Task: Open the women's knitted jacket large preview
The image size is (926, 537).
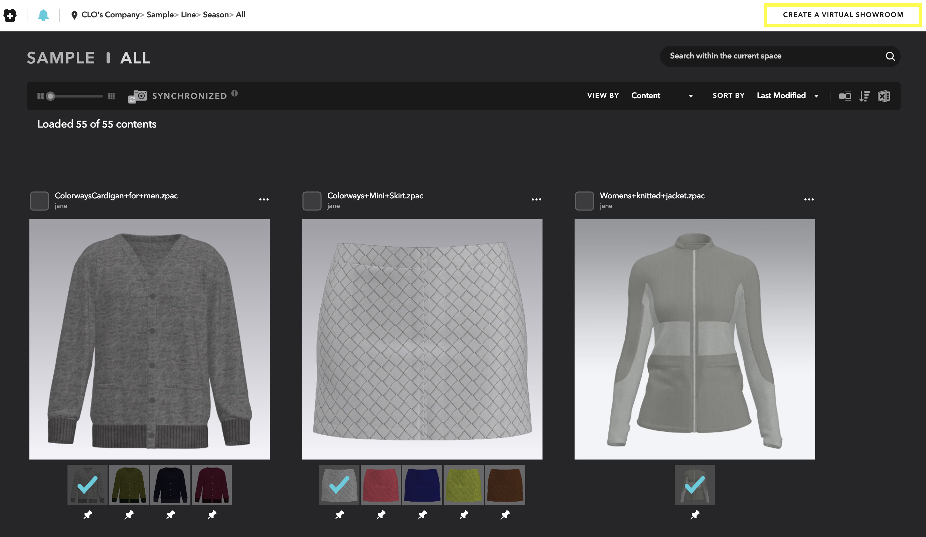Action: coord(695,339)
